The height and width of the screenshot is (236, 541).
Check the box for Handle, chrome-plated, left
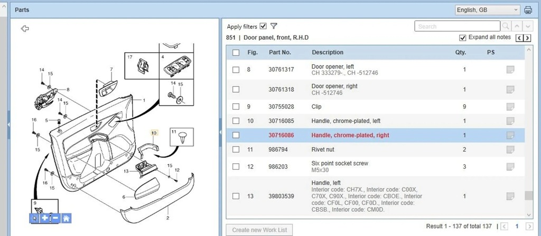pos(236,121)
